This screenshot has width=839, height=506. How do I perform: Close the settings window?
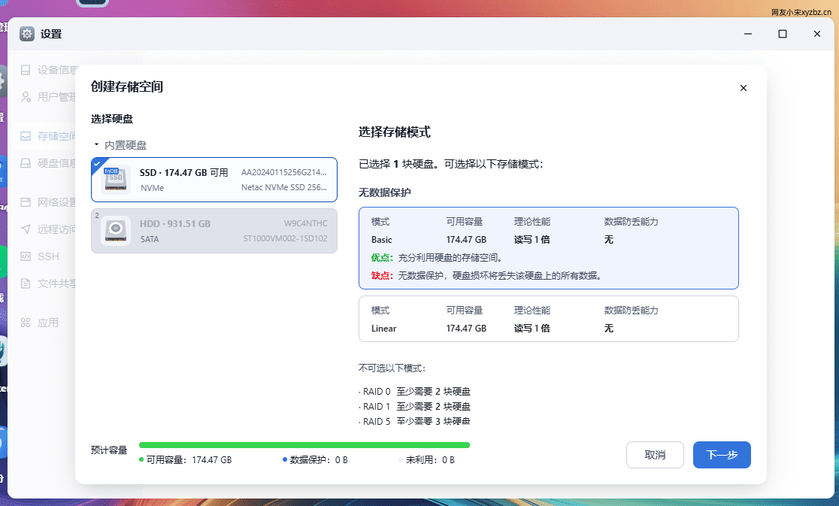(817, 34)
